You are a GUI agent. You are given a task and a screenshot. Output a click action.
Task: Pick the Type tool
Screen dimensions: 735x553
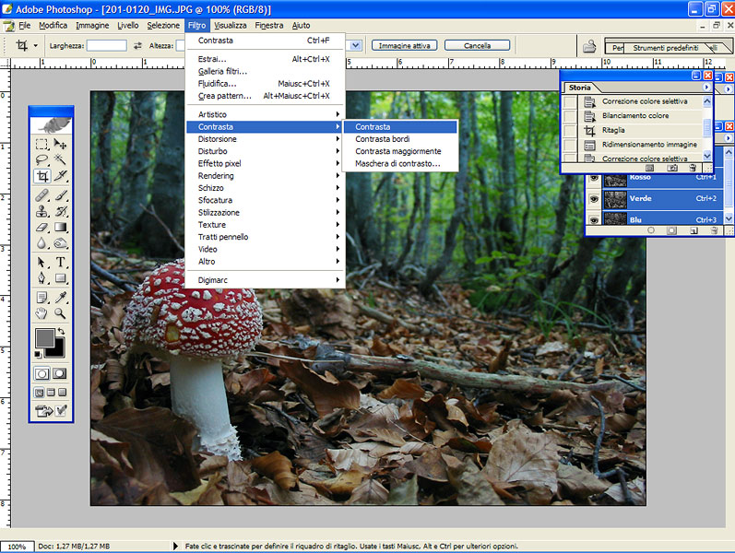pos(61,262)
